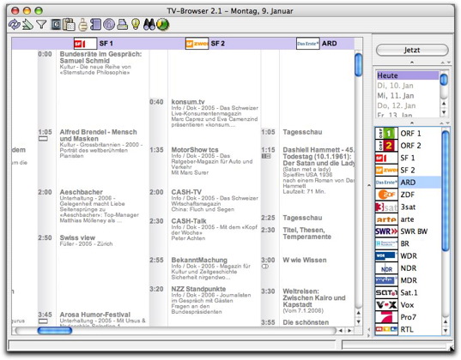The image size is (461, 360).
Task: Select arte in channel list
Action: tap(408, 219)
